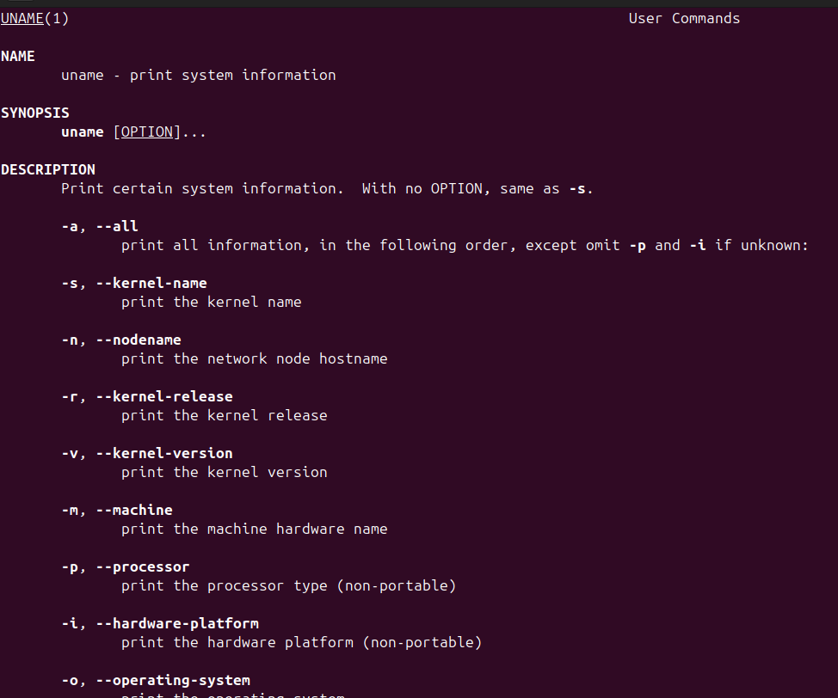This screenshot has width=838, height=698.
Task: Click the underlined OPTION argument in synopsis
Action: point(147,132)
